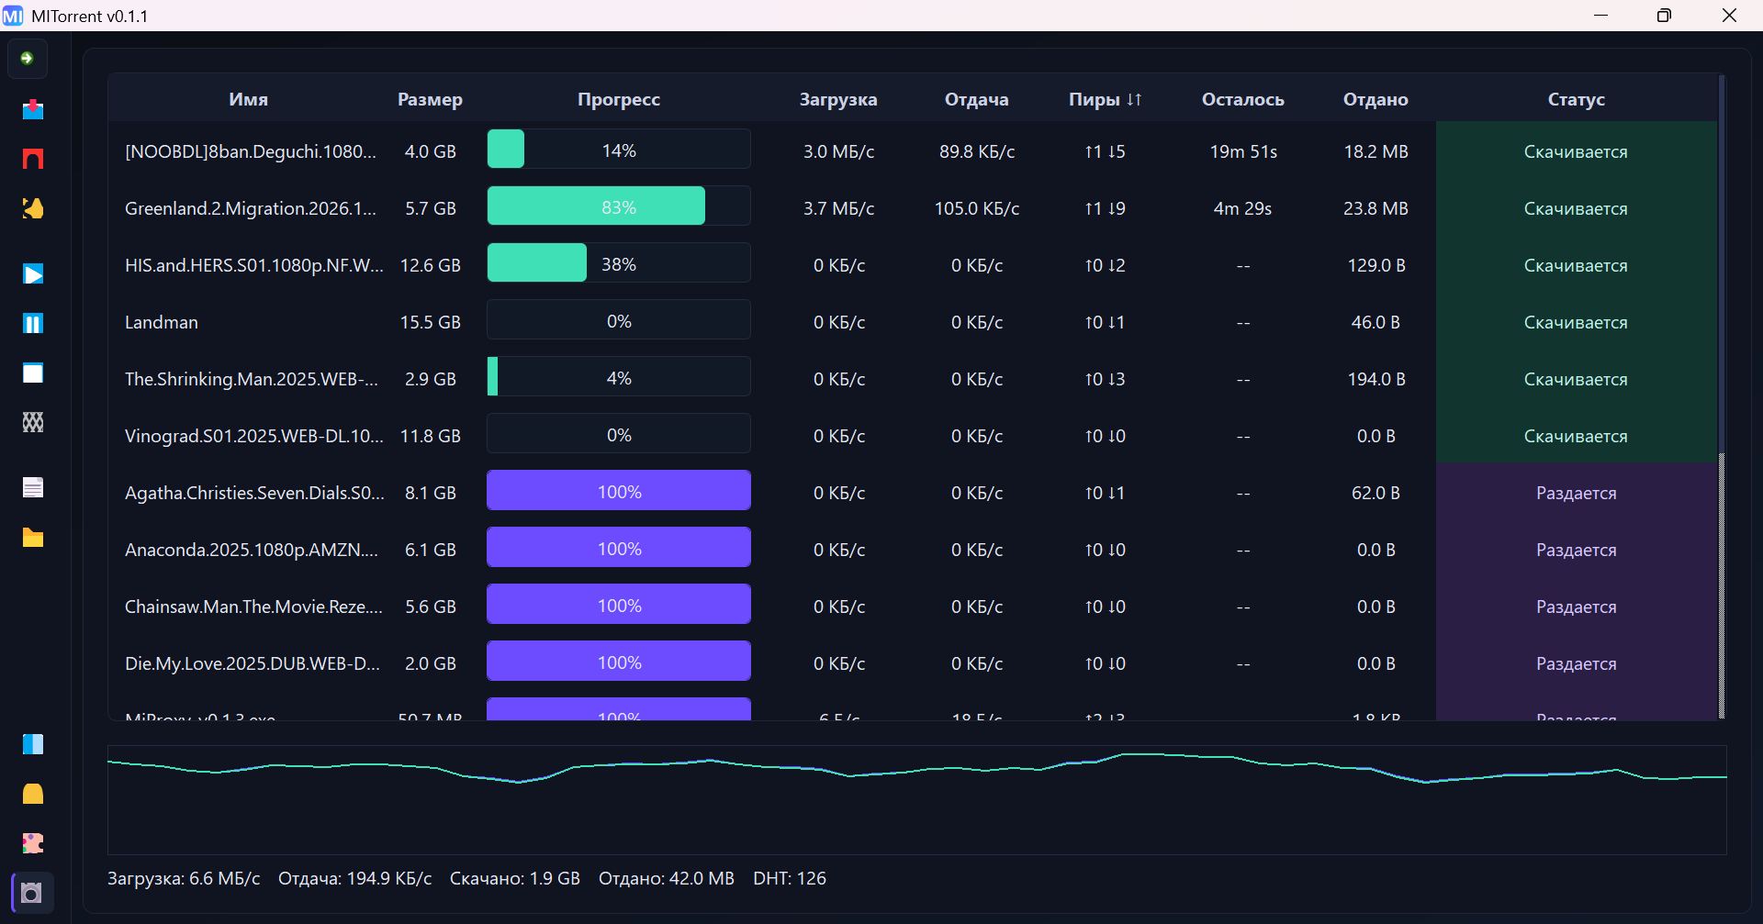Screen dimensions: 1763x924
Task: Click the document page icon in sidebar
Action: tap(33, 487)
